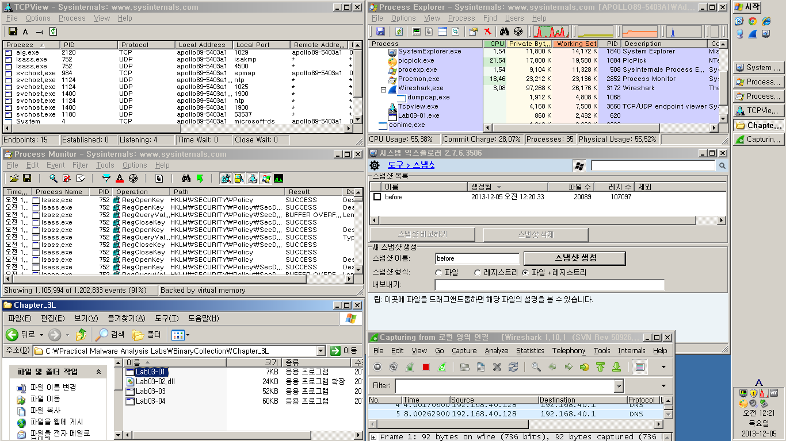Image resolution: width=786 pixels, height=441 pixels.
Task: Expand the Frame 1 packet details
Action: (x=374, y=437)
